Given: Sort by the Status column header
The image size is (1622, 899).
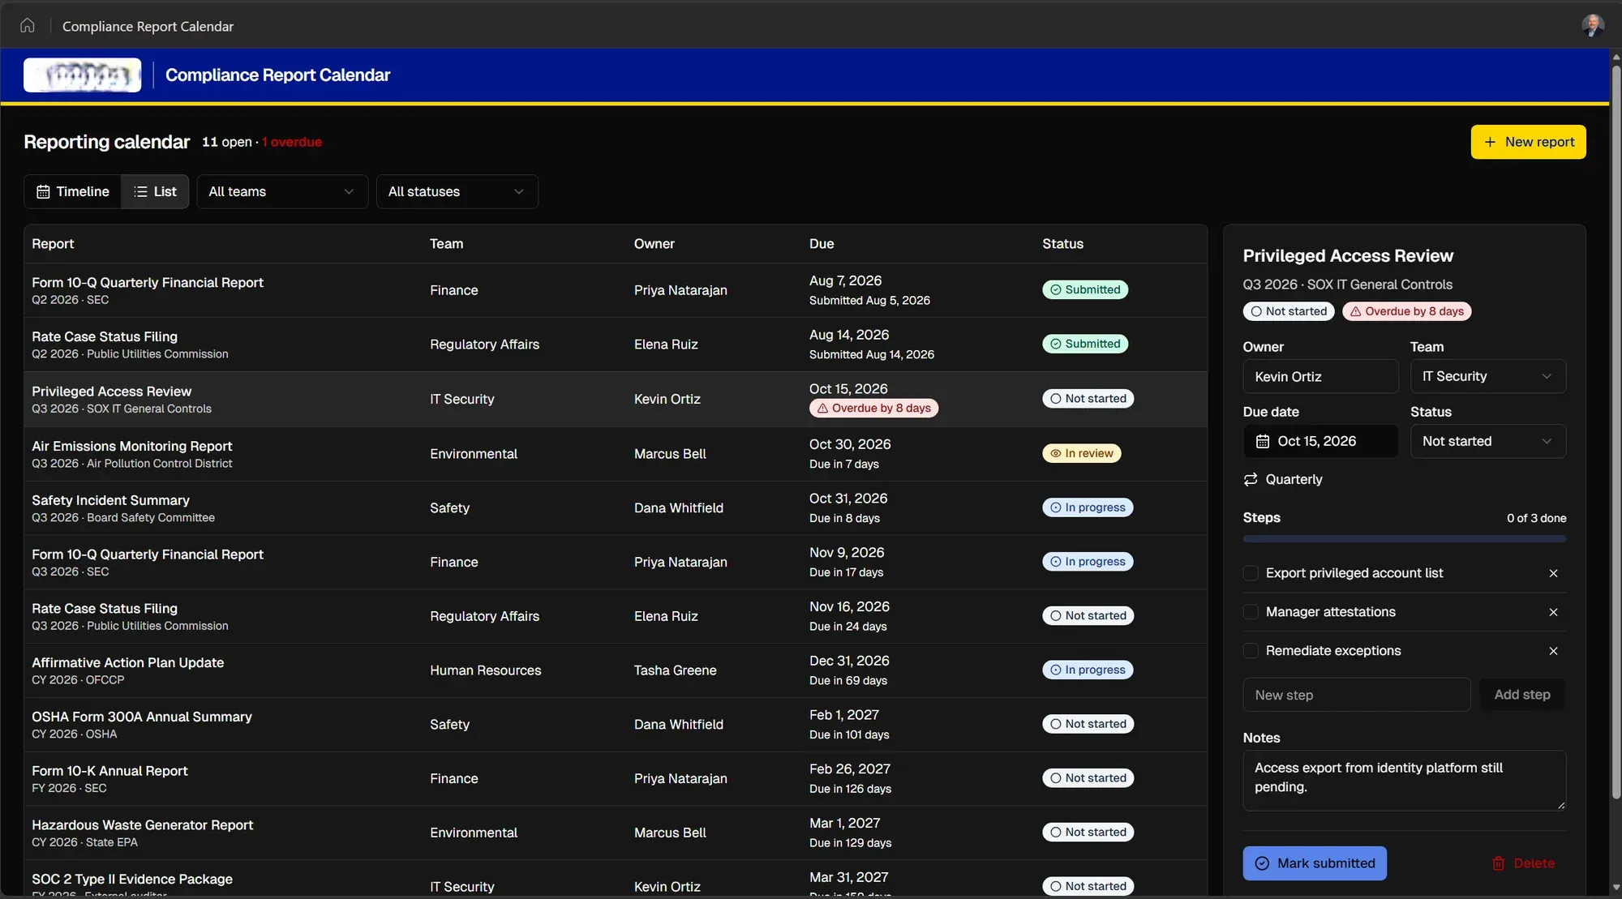Looking at the screenshot, I should click(1062, 244).
